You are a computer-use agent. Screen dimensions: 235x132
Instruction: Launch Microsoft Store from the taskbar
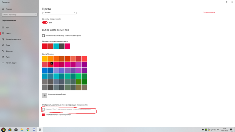pyautogui.click(x=10, y=130)
